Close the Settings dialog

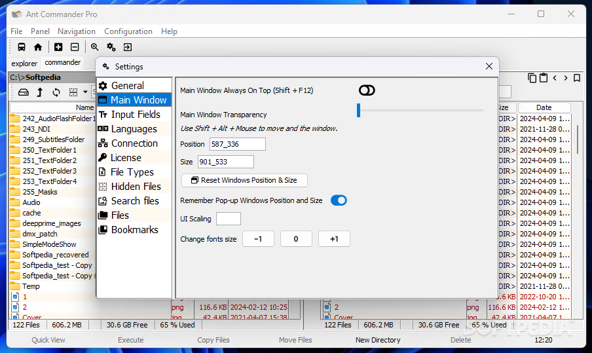[489, 66]
